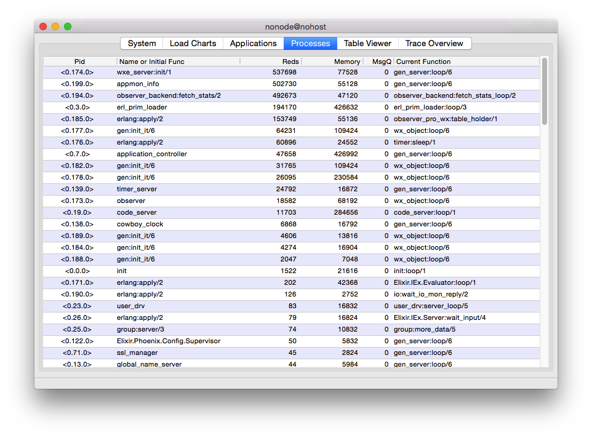This screenshot has height=438, width=592.
Task: Maximize the window using the green button
Action: (x=68, y=26)
